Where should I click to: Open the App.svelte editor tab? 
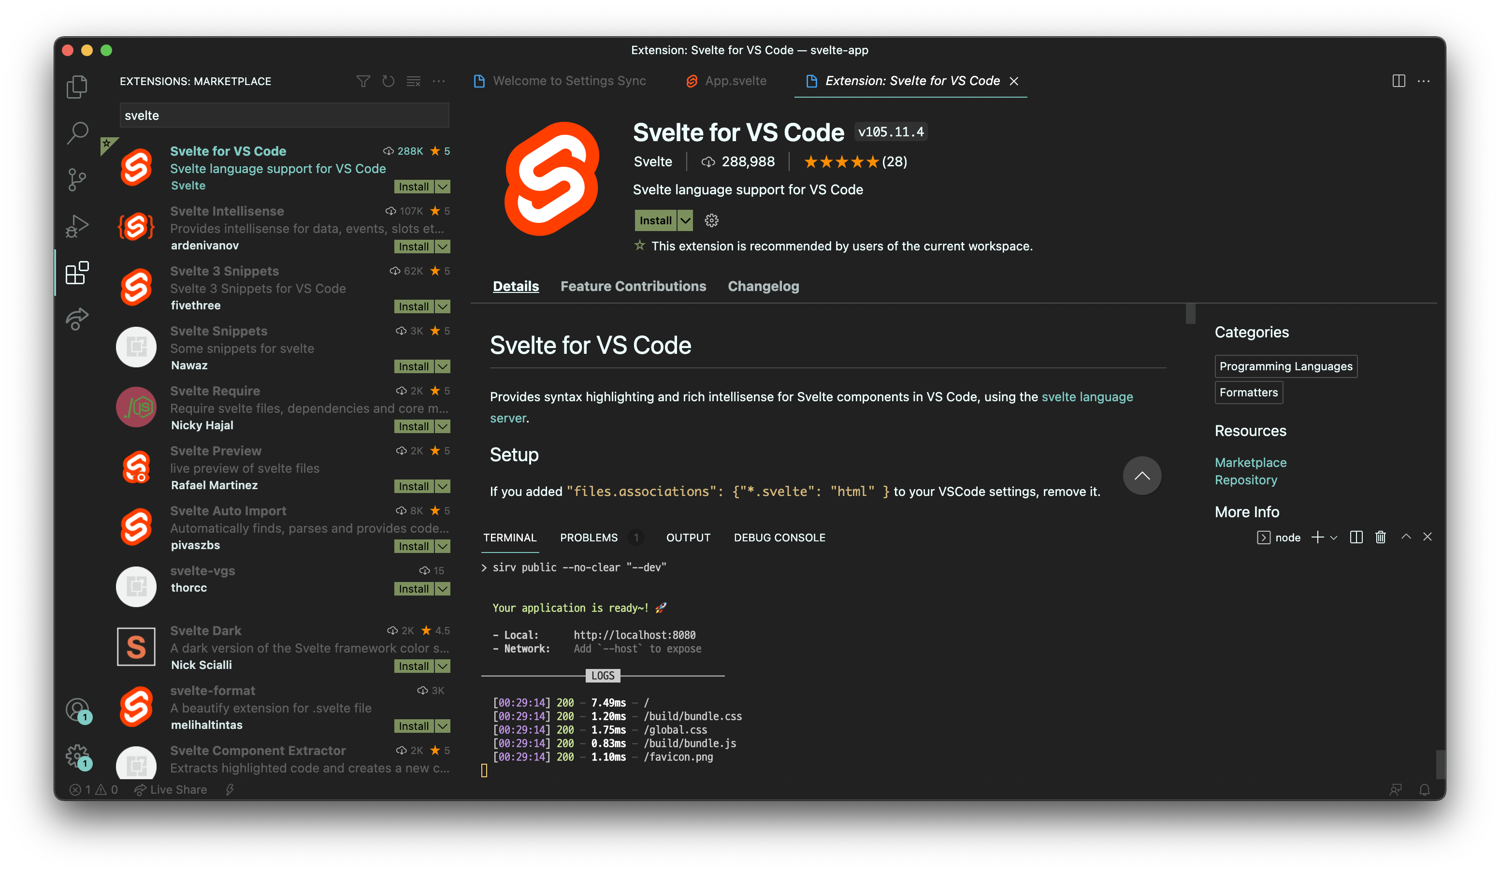pyautogui.click(x=735, y=81)
